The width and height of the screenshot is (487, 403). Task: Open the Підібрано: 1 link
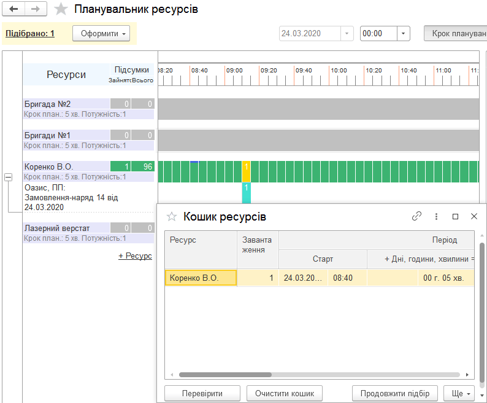click(30, 33)
